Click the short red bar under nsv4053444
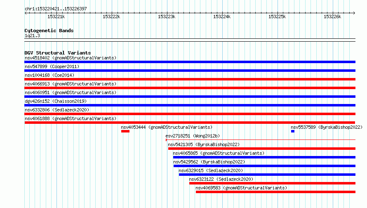 (x=125, y=131)
